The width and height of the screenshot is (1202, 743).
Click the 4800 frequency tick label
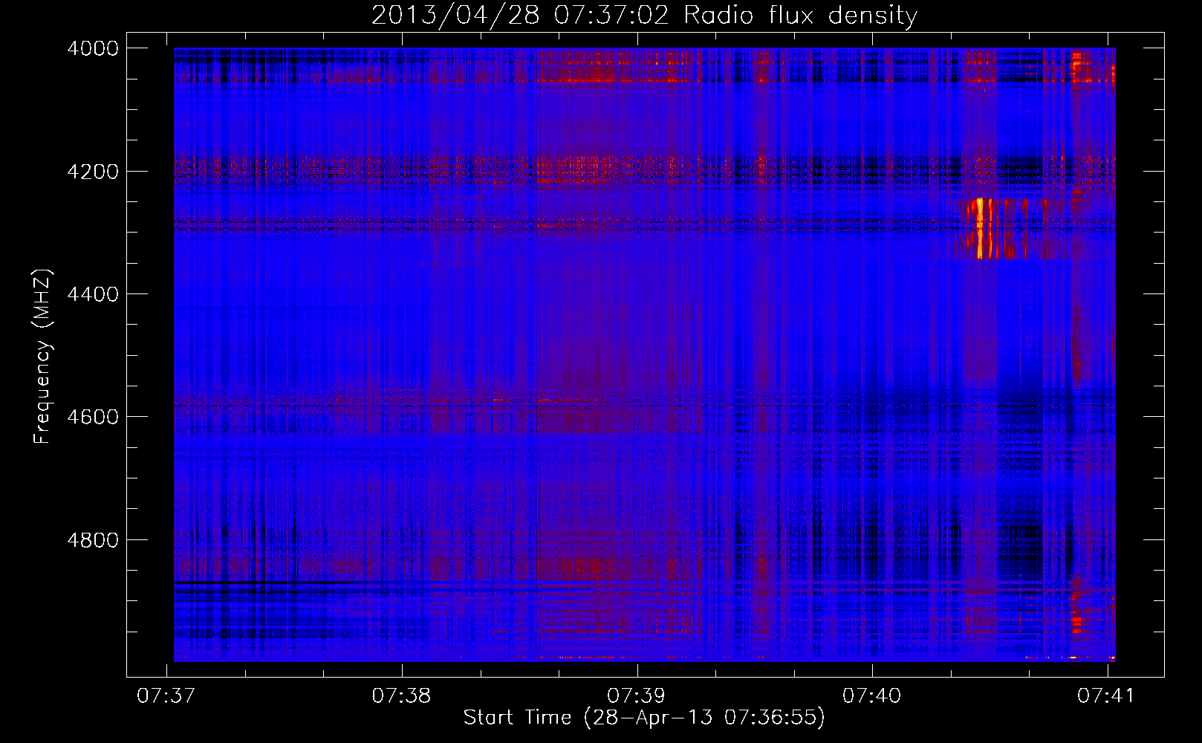pyautogui.click(x=93, y=540)
